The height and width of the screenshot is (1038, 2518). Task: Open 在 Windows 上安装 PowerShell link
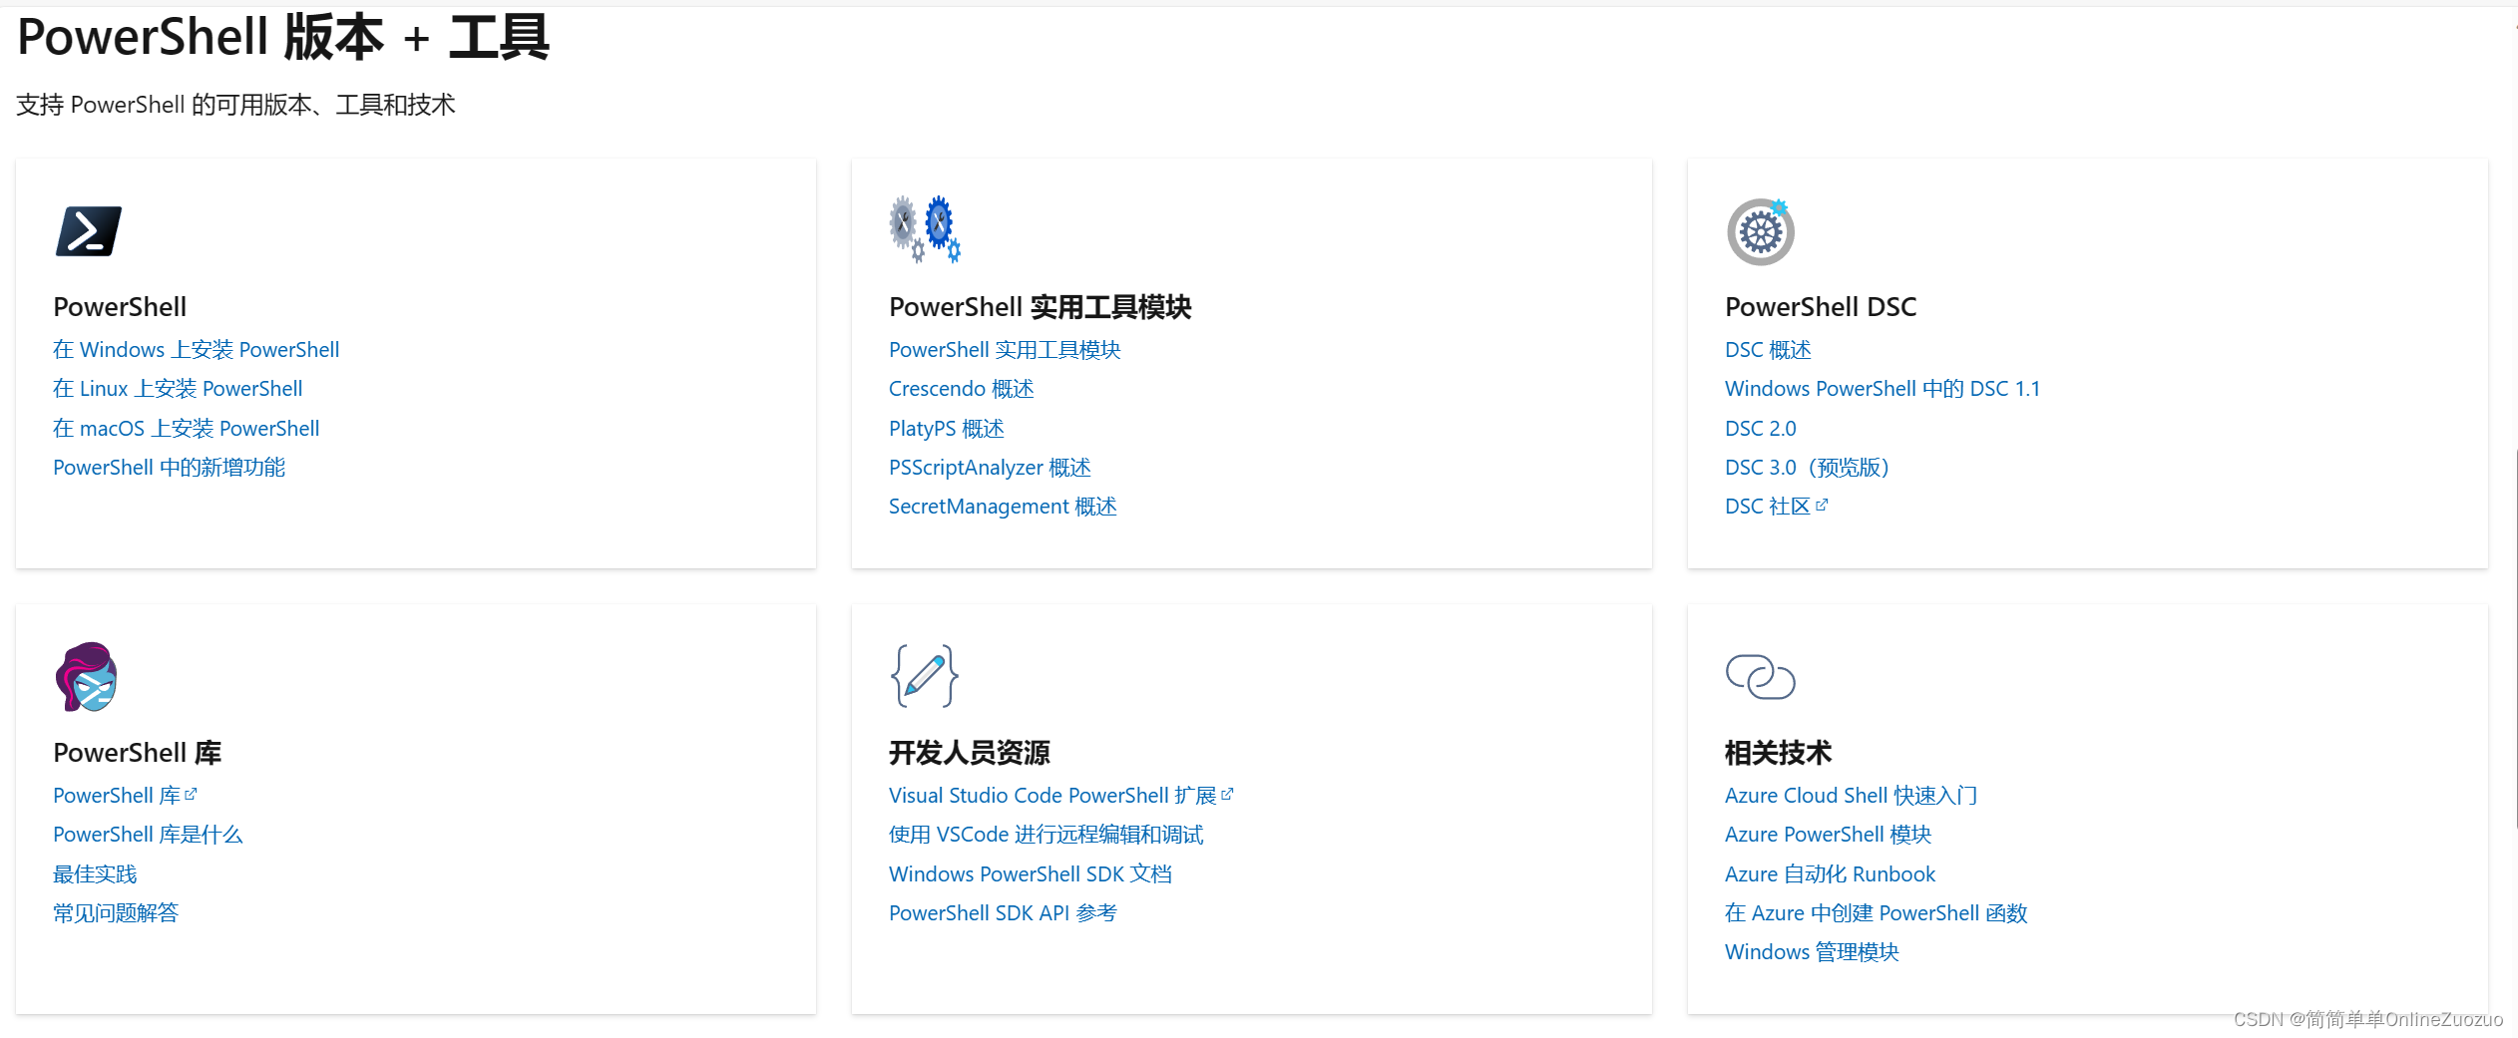pos(197,350)
